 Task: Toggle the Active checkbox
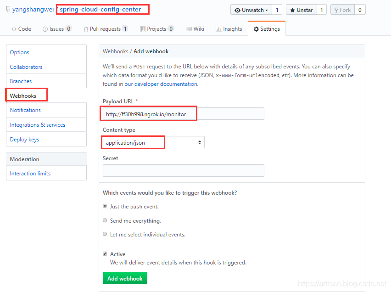[105, 254]
